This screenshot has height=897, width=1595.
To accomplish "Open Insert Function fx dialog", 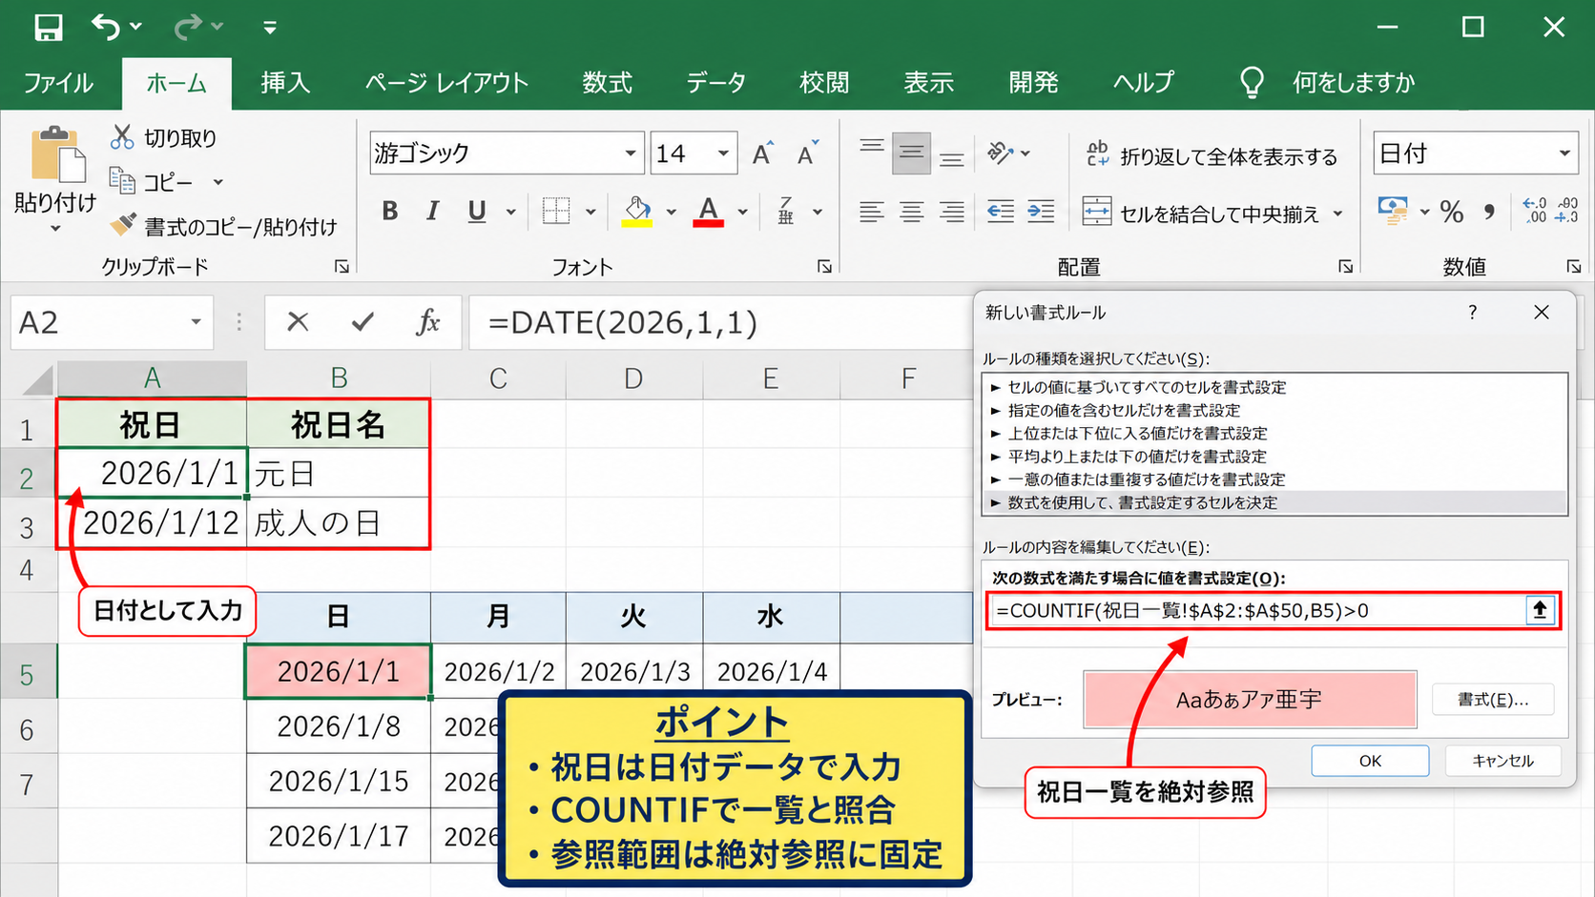I will pyautogui.click(x=428, y=322).
